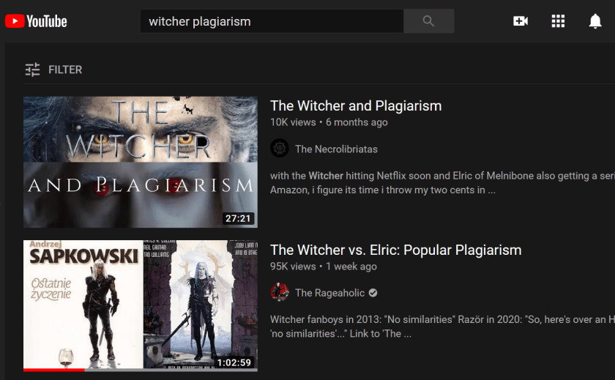Screen dimensions: 615x380
Task: Click the YouTube logo to go home
Action: coord(36,21)
